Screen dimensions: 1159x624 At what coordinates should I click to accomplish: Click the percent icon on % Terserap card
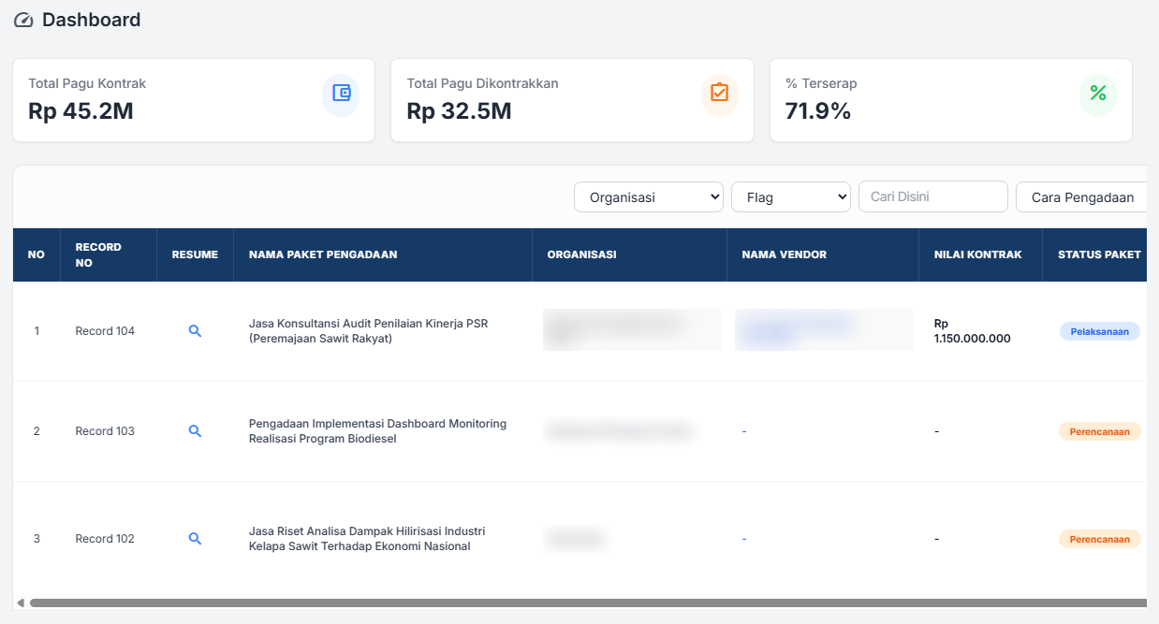click(1098, 93)
